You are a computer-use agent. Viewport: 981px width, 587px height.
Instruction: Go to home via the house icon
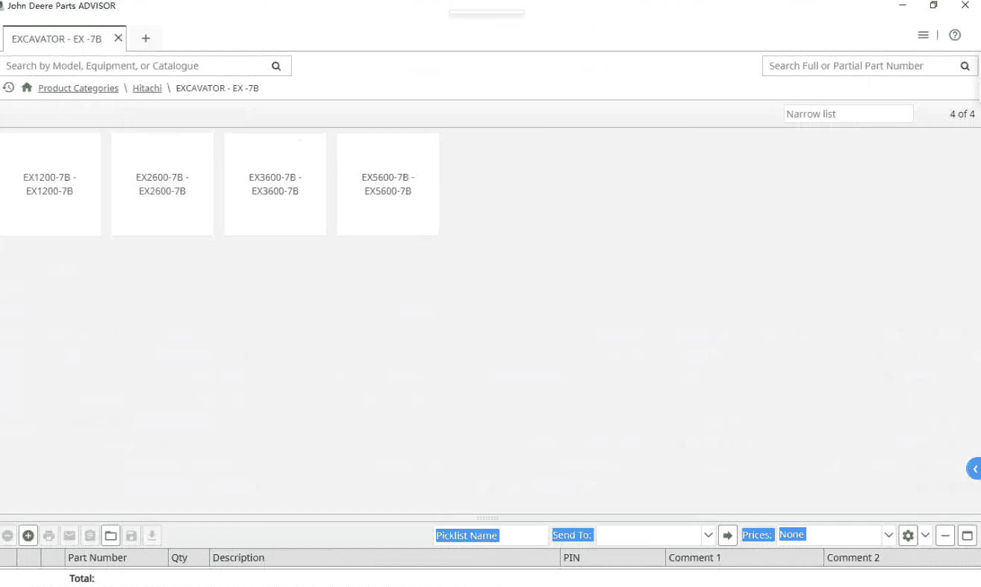coord(27,87)
